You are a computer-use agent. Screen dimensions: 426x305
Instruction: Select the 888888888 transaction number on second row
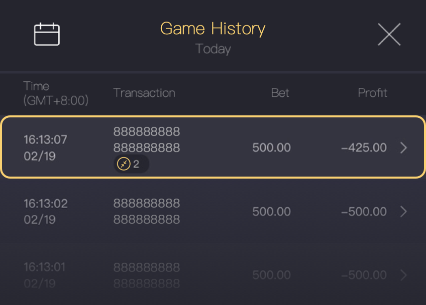(146, 211)
